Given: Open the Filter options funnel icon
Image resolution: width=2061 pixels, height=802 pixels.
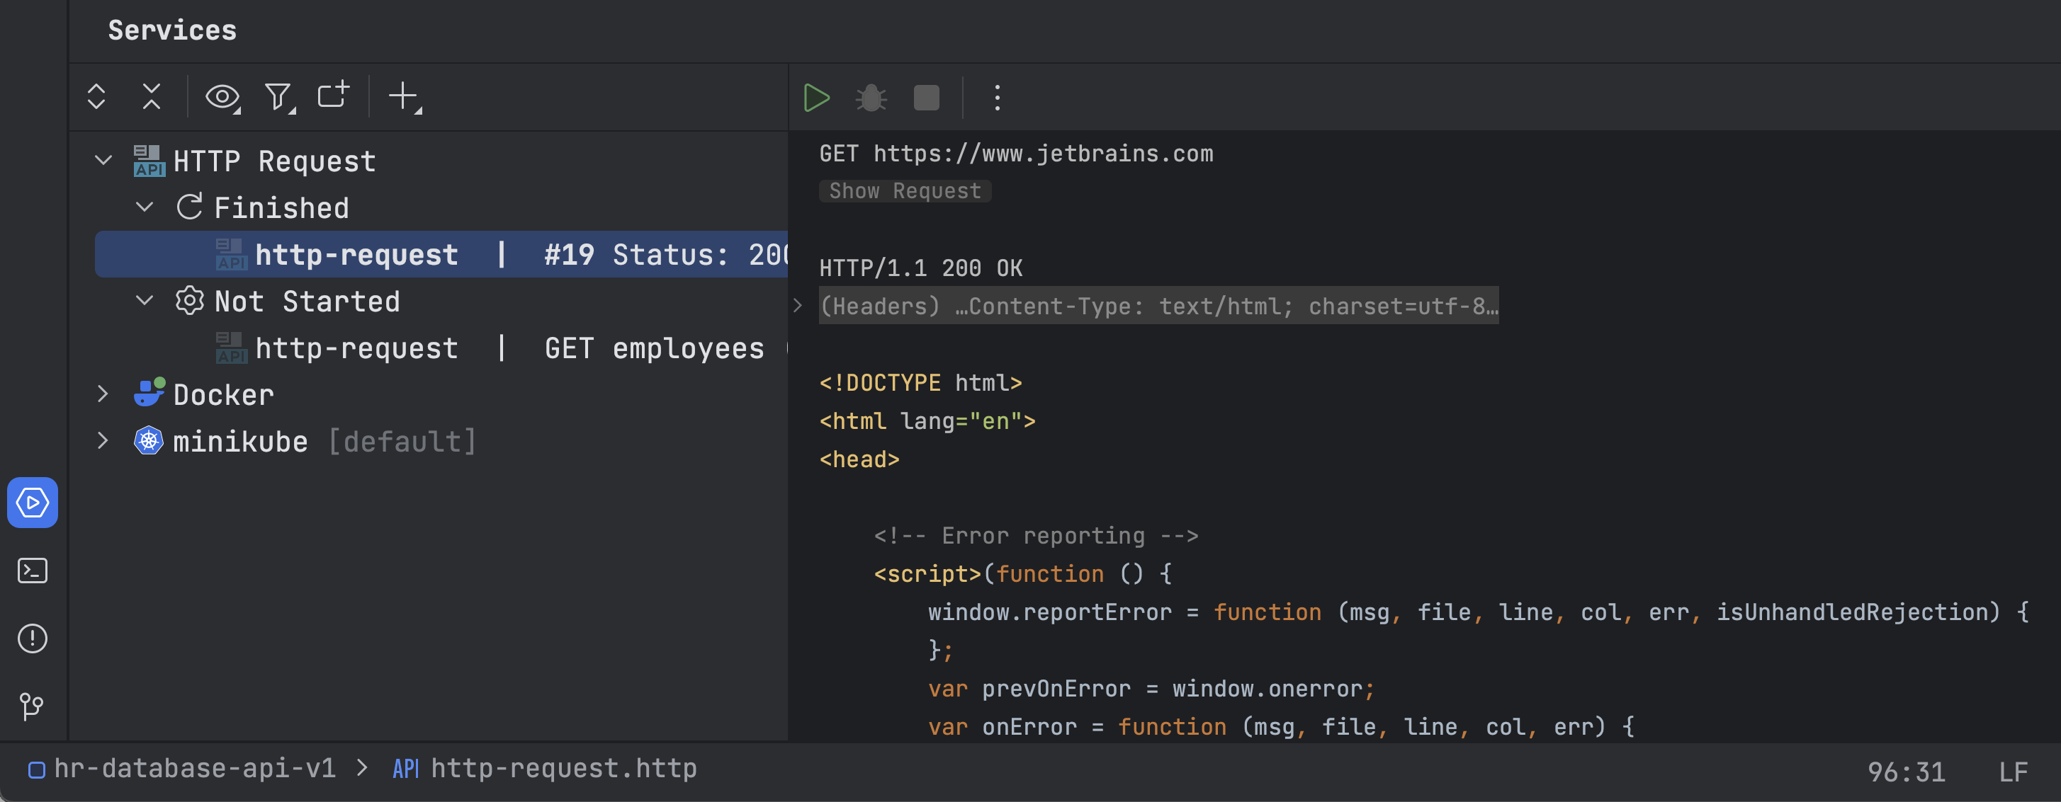Looking at the screenshot, I should click(x=278, y=97).
